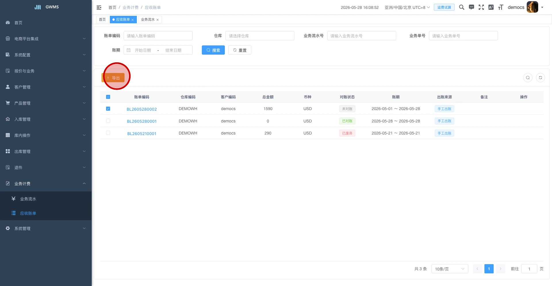Uncheck the BL2605280002 row checkbox
Screen dimensions: 552x286
[108, 109]
